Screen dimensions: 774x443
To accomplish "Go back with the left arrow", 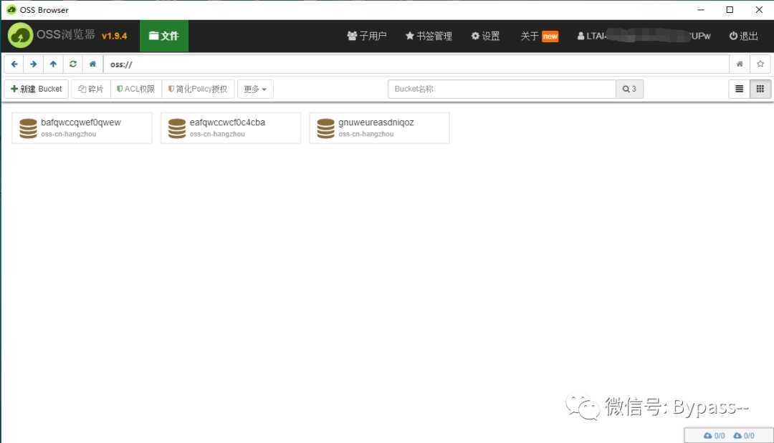I will (x=14, y=64).
